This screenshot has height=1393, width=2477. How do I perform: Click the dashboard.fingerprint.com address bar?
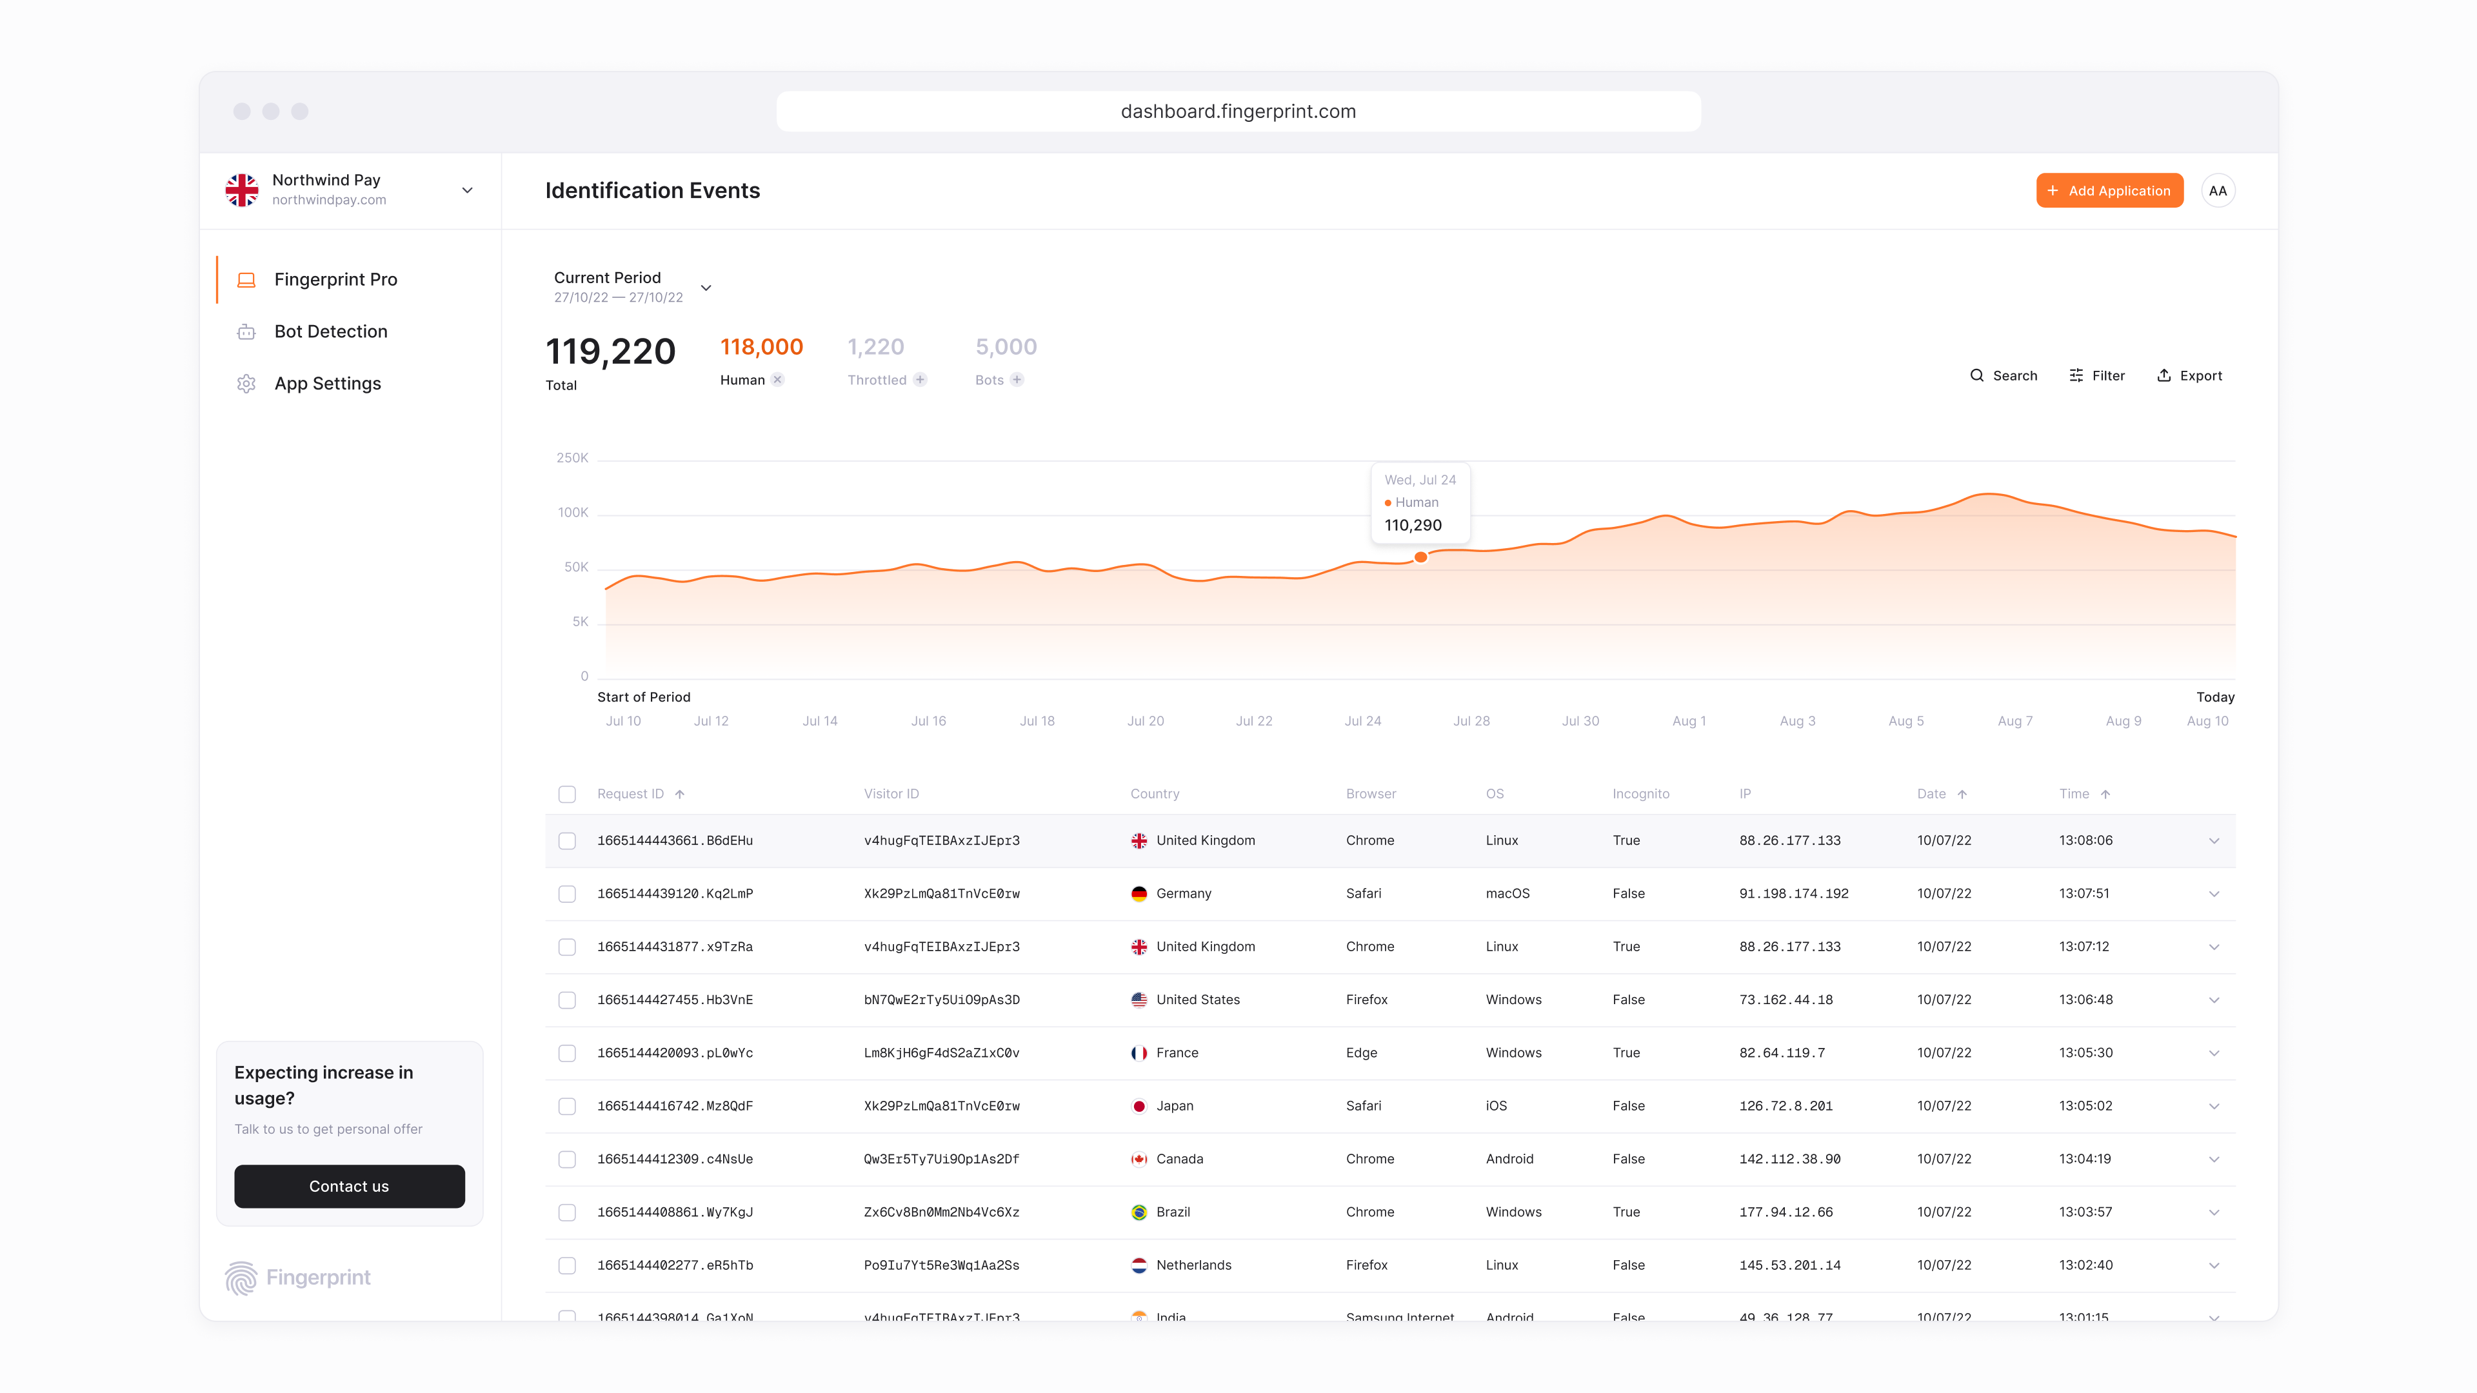(1238, 112)
